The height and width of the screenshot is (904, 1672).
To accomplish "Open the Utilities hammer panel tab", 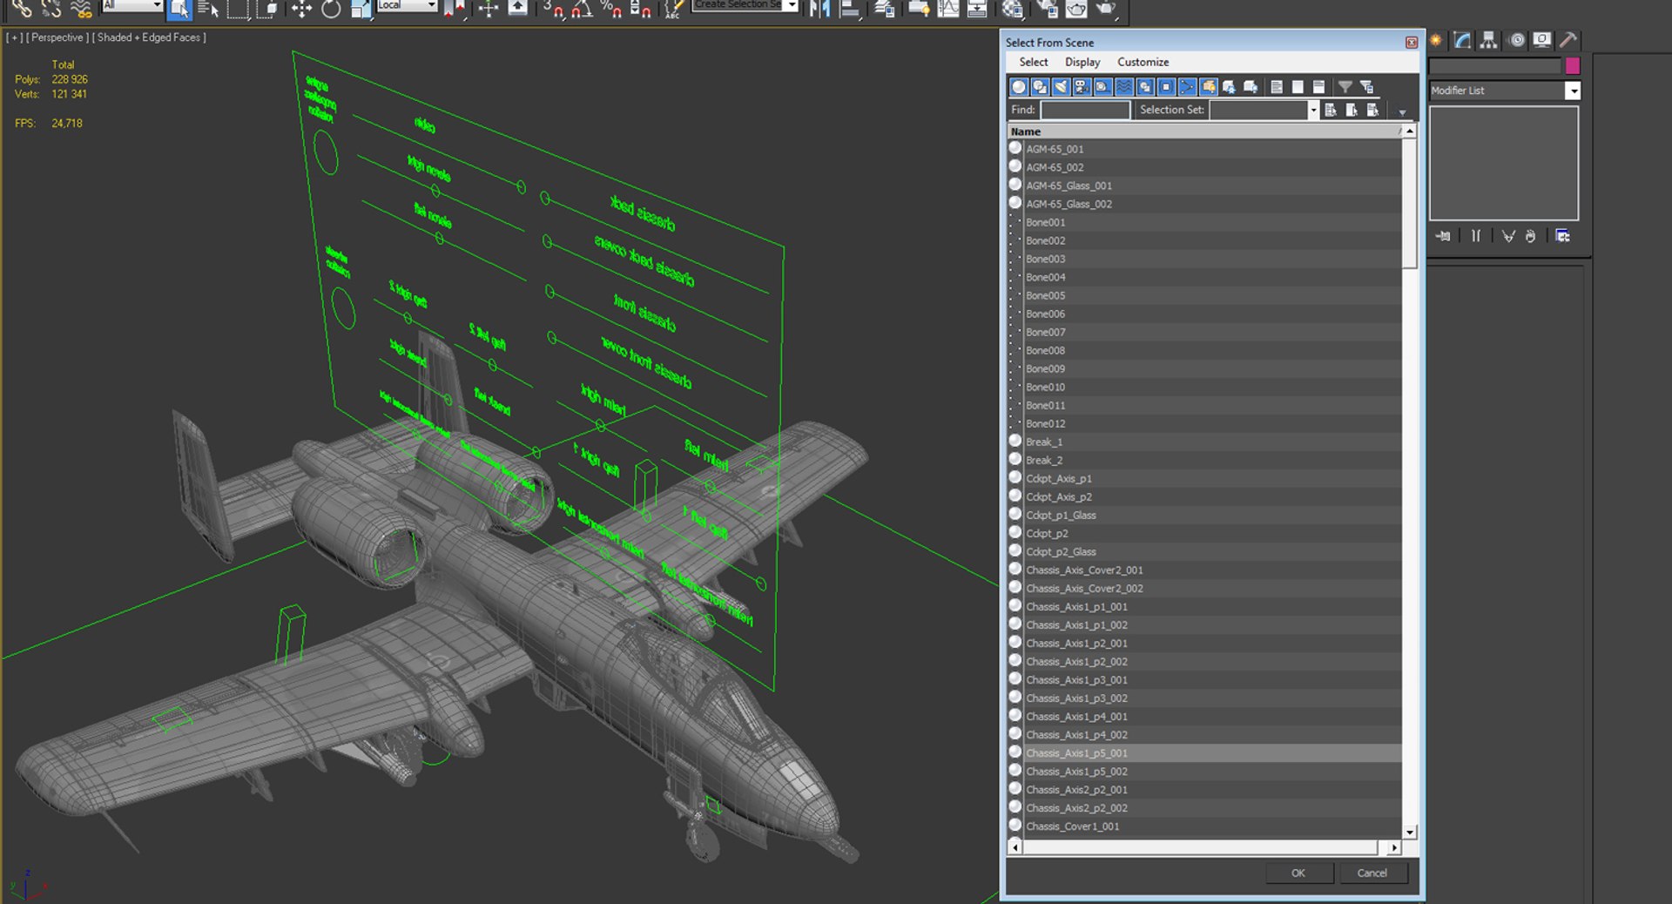I will (x=1568, y=40).
